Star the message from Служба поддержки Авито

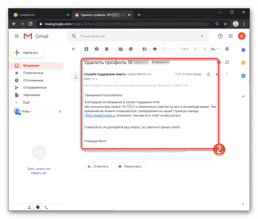point(209,74)
